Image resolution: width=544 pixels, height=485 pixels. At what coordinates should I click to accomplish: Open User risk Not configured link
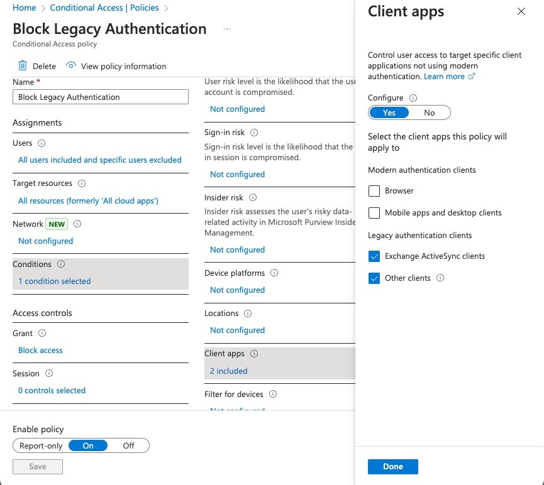(x=237, y=109)
